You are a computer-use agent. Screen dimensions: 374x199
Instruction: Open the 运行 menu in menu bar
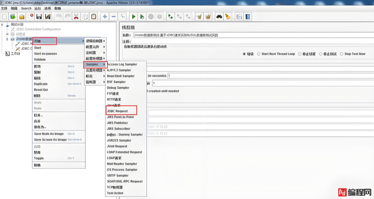click(38, 8)
